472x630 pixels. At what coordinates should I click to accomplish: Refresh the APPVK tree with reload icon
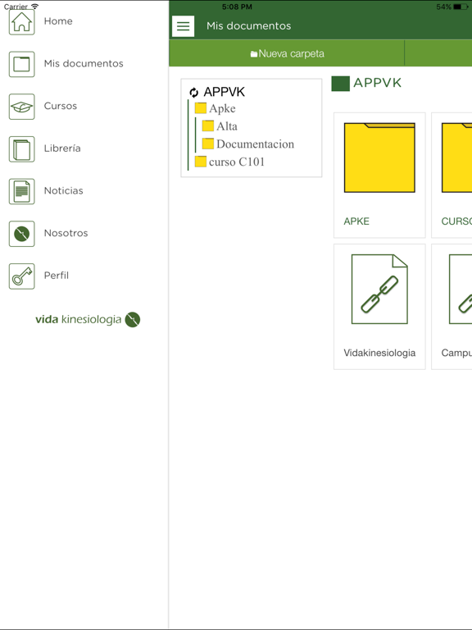tap(194, 93)
